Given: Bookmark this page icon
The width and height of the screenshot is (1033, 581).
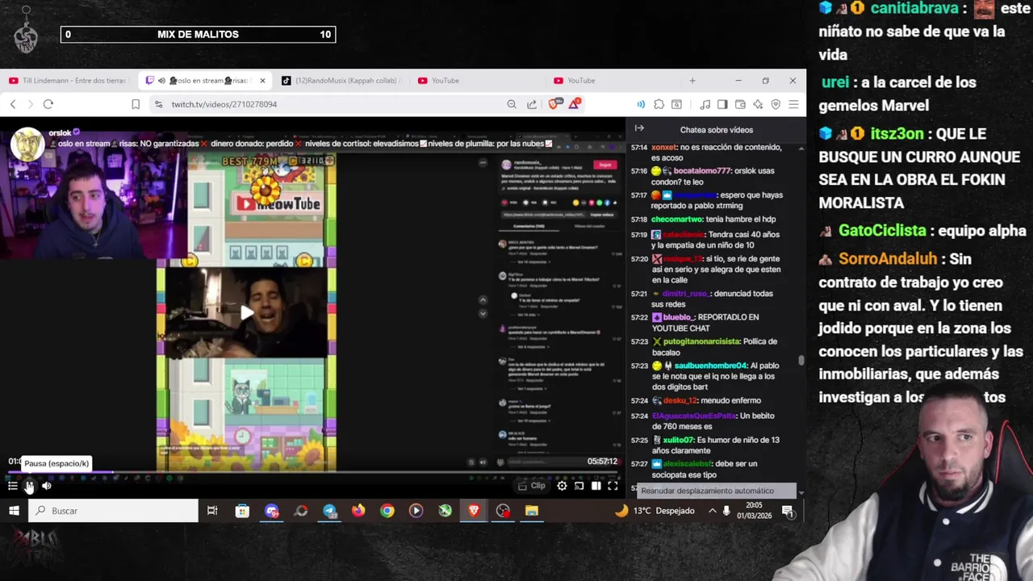Looking at the screenshot, I should (x=136, y=104).
